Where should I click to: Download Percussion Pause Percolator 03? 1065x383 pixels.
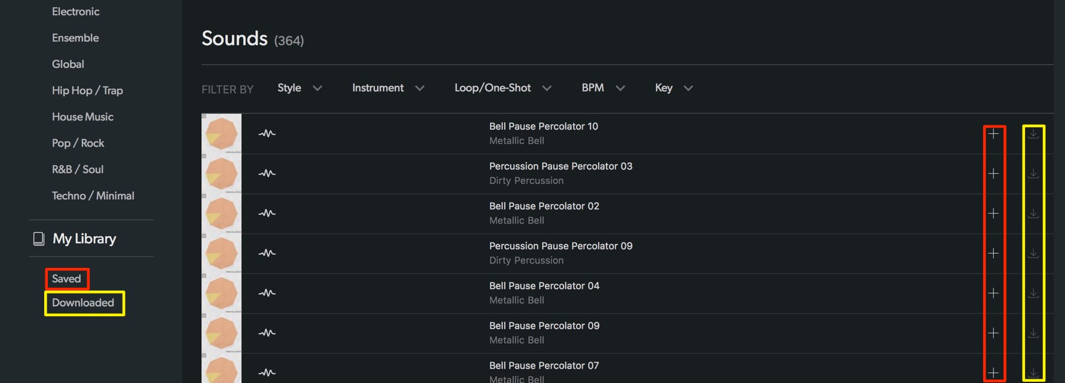coord(1033,174)
